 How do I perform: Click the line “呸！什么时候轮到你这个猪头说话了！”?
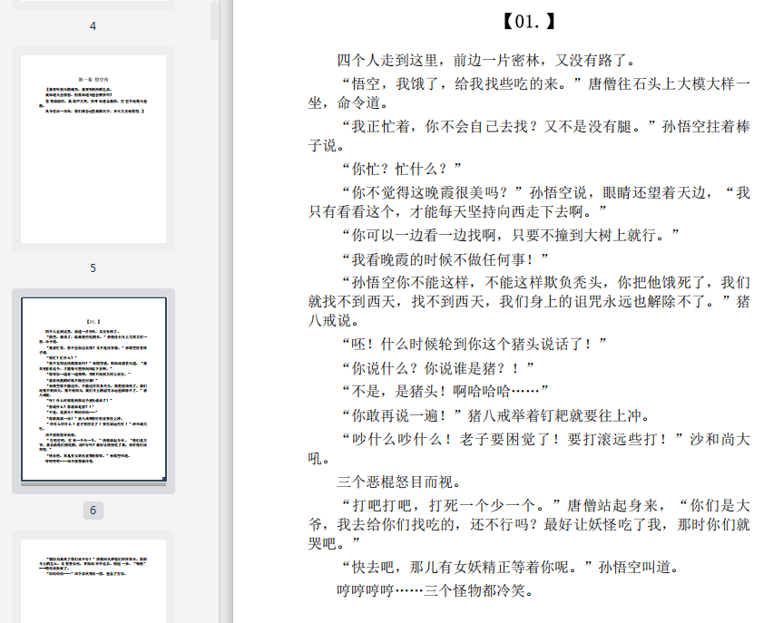click(475, 344)
